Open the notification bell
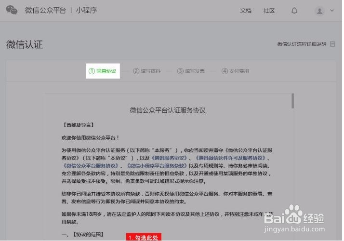344x241 pixels. (x=294, y=11)
